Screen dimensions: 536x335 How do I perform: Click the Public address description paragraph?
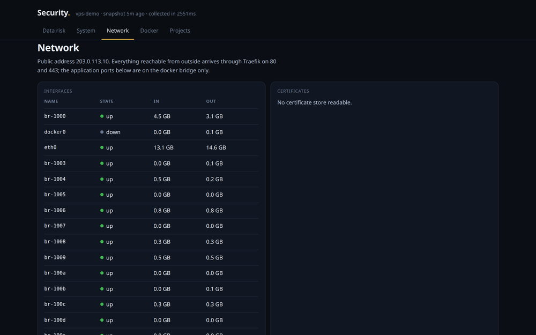pyautogui.click(x=157, y=66)
